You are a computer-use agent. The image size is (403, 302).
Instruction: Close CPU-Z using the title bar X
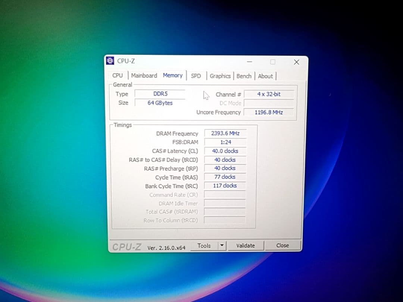[x=296, y=62]
